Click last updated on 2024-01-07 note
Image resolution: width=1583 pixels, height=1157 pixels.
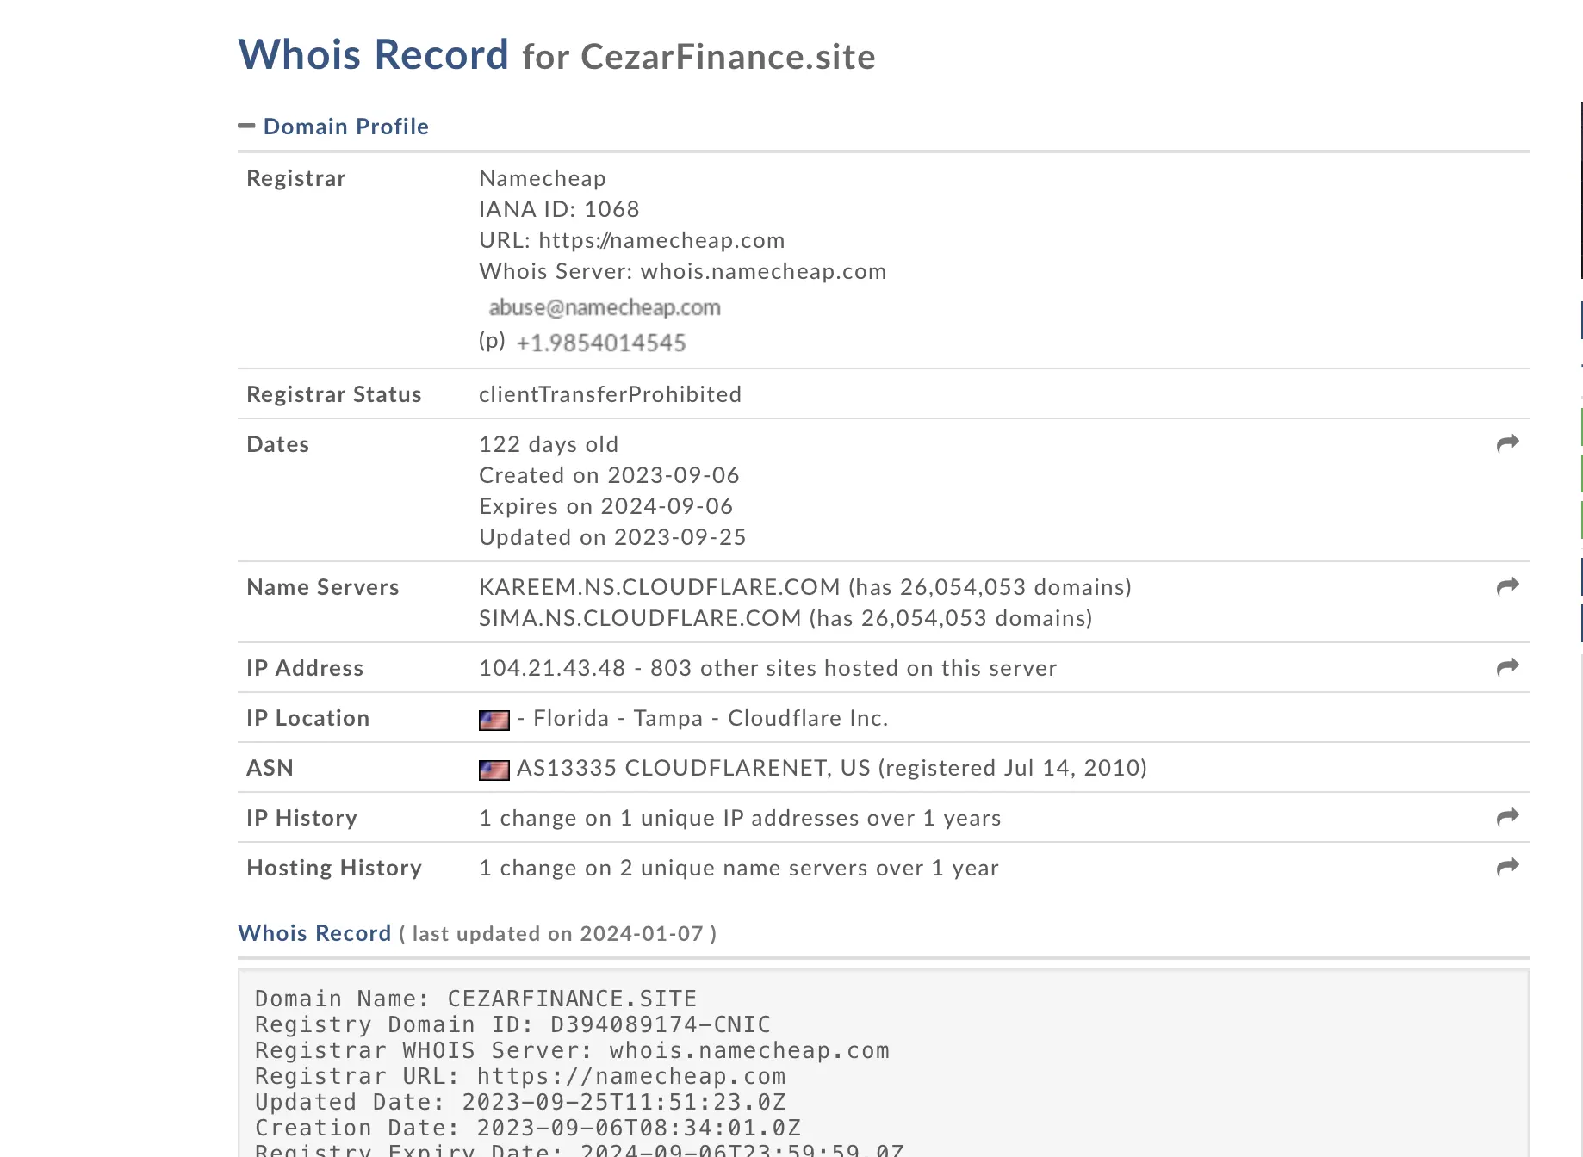557,934
